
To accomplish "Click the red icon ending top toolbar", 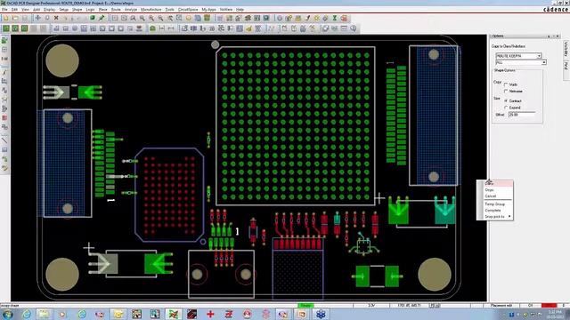I will (x=344, y=18).
